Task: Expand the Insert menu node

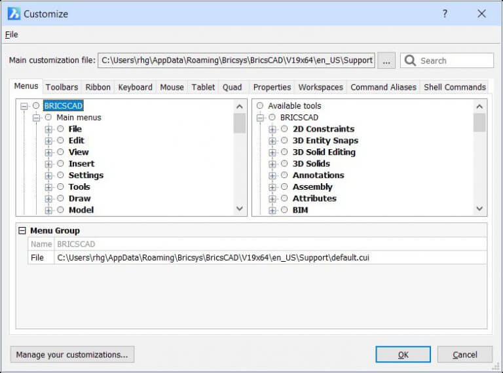Action: coord(48,164)
